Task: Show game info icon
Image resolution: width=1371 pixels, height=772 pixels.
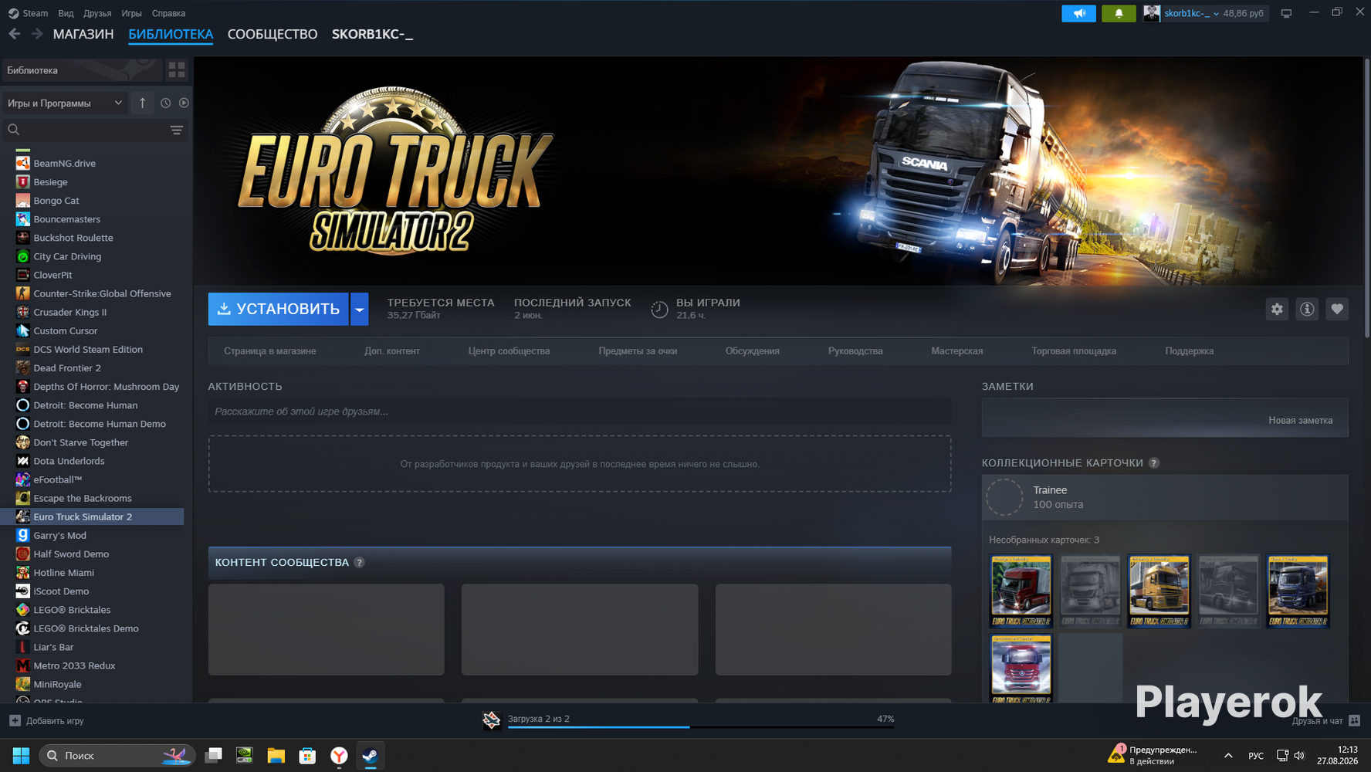Action: [x=1307, y=309]
